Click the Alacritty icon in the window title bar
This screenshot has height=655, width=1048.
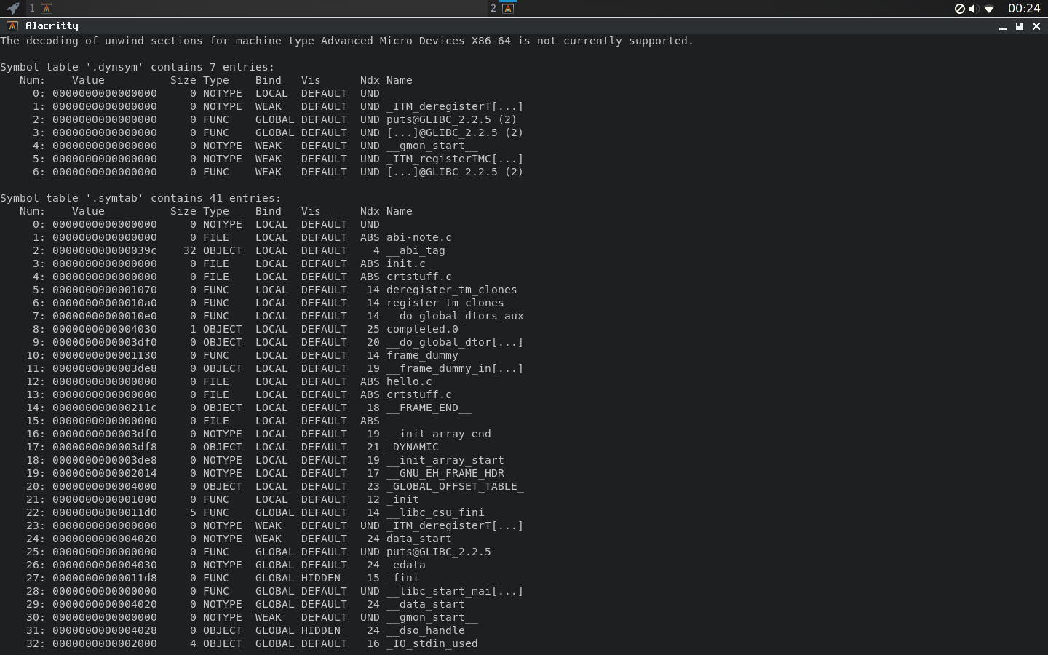(12, 26)
